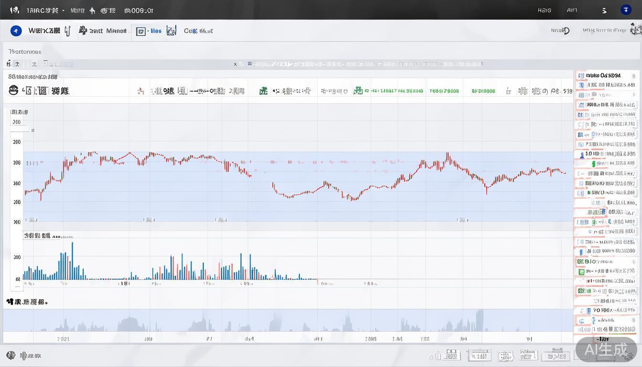Open the blue round profile avatar at top right
This screenshot has width=642, height=367.
(625, 10)
